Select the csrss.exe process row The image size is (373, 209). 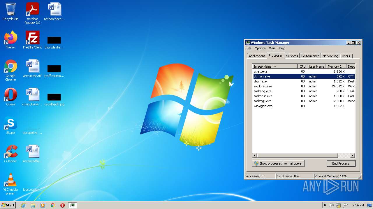304,71
